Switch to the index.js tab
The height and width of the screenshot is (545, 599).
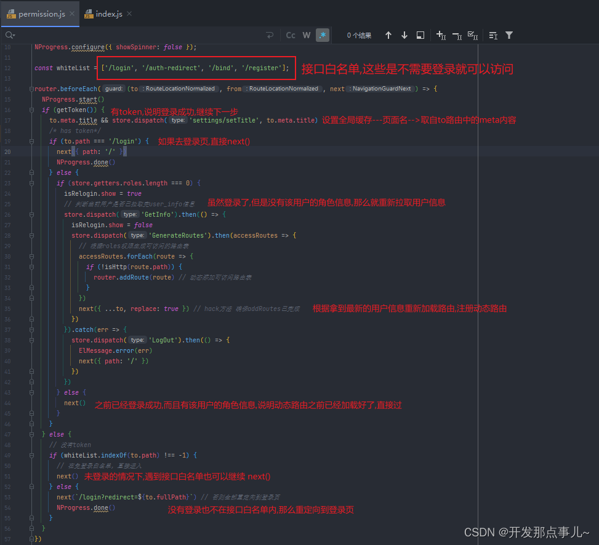point(108,14)
